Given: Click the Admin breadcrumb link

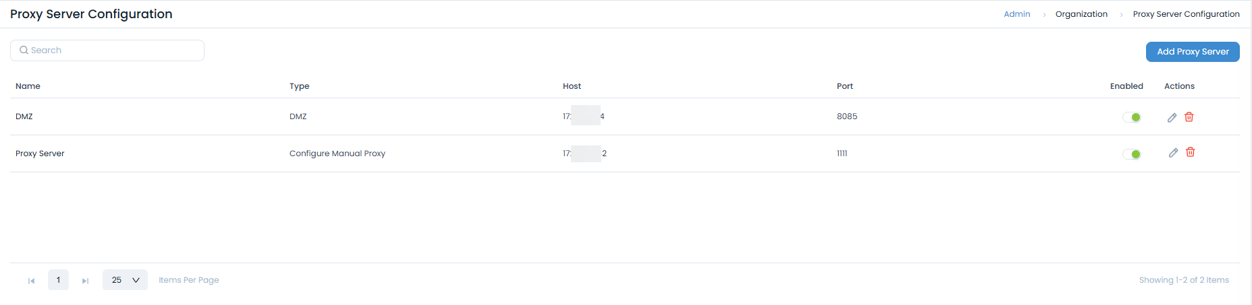Looking at the screenshot, I should click(1016, 14).
